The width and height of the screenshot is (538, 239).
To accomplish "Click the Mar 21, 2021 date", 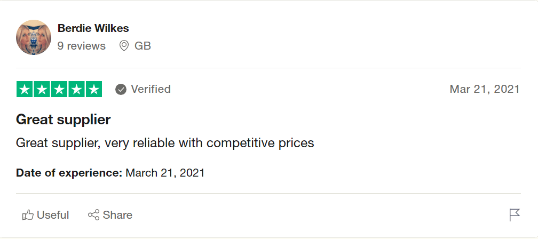I will [x=484, y=89].
